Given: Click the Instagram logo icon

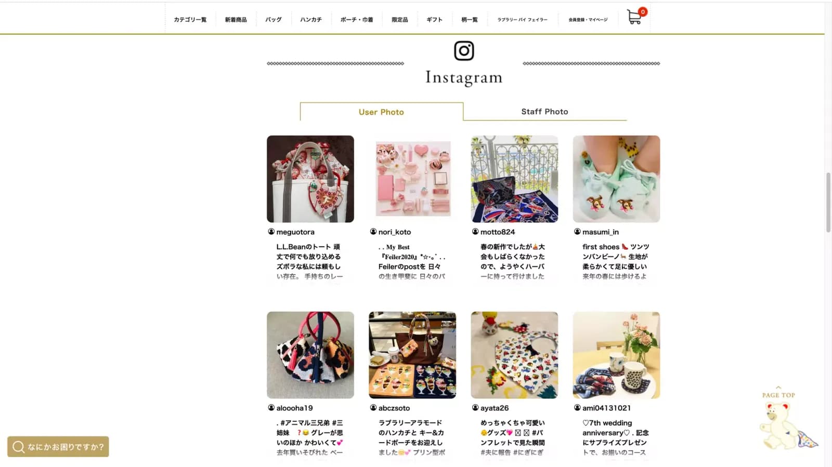Looking at the screenshot, I should click(x=464, y=51).
